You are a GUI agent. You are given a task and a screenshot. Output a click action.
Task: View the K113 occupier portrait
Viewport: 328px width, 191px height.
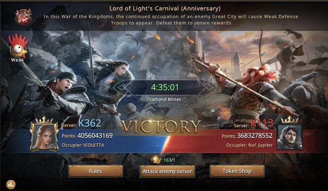coord(290,137)
